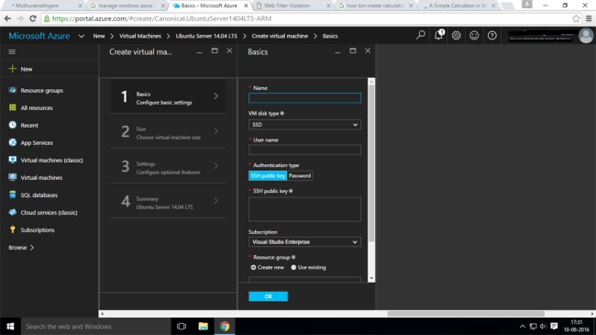Click the account avatar icon
This screenshot has width=596, height=335.
[x=586, y=36]
